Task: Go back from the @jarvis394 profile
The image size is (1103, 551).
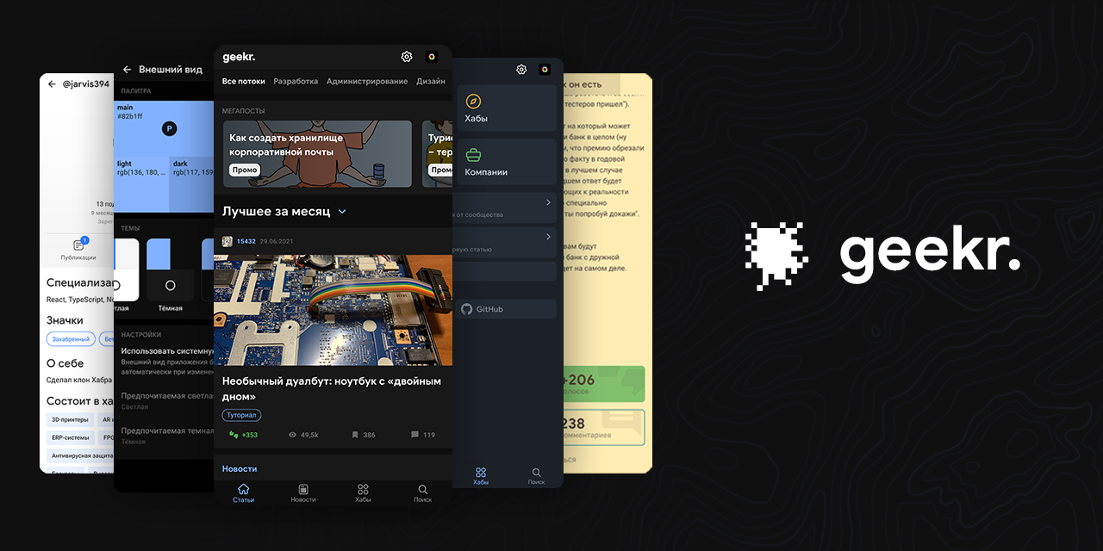Action: click(52, 84)
